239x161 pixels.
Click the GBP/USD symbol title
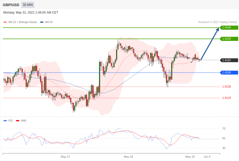[11, 5]
